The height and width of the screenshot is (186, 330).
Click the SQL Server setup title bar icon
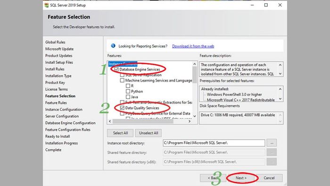(x=47, y=5)
